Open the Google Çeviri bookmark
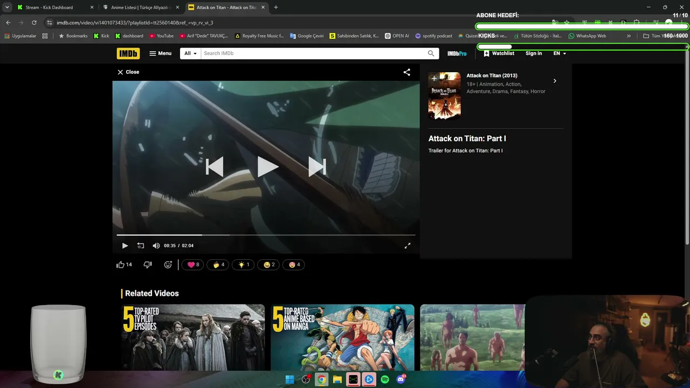The image size is (690, 388). pos(307,36)
